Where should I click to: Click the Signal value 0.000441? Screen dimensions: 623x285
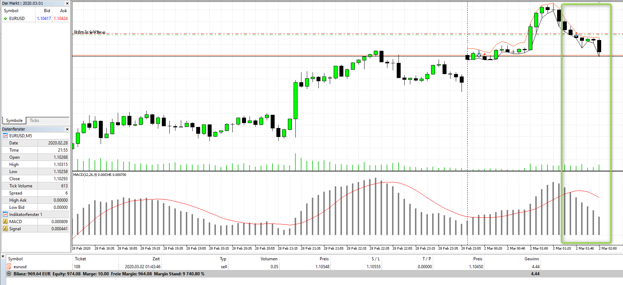tap(59, 229)
